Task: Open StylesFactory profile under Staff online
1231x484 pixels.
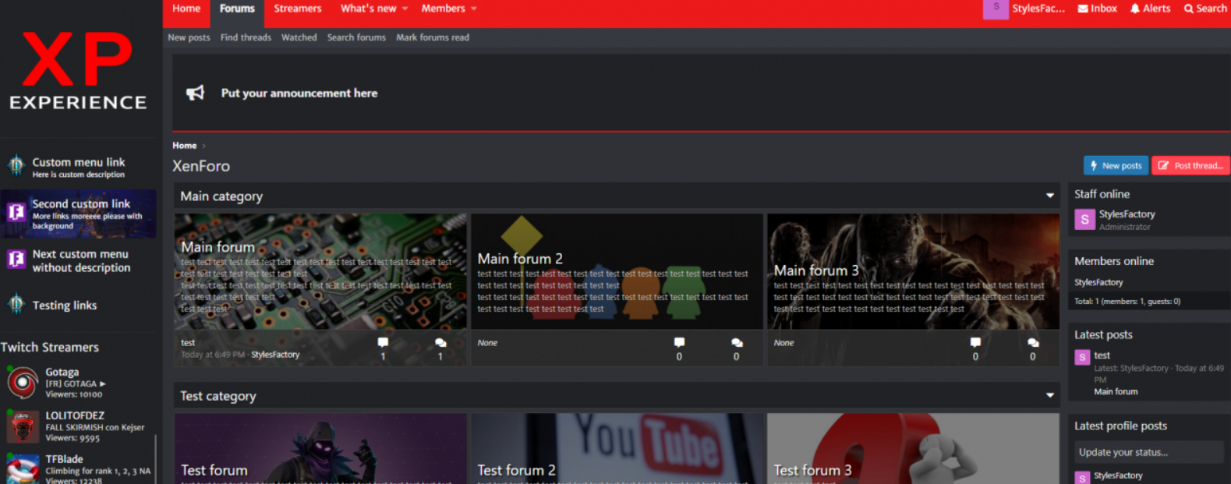Action: pyautogui.click(x=1127, y=214)
